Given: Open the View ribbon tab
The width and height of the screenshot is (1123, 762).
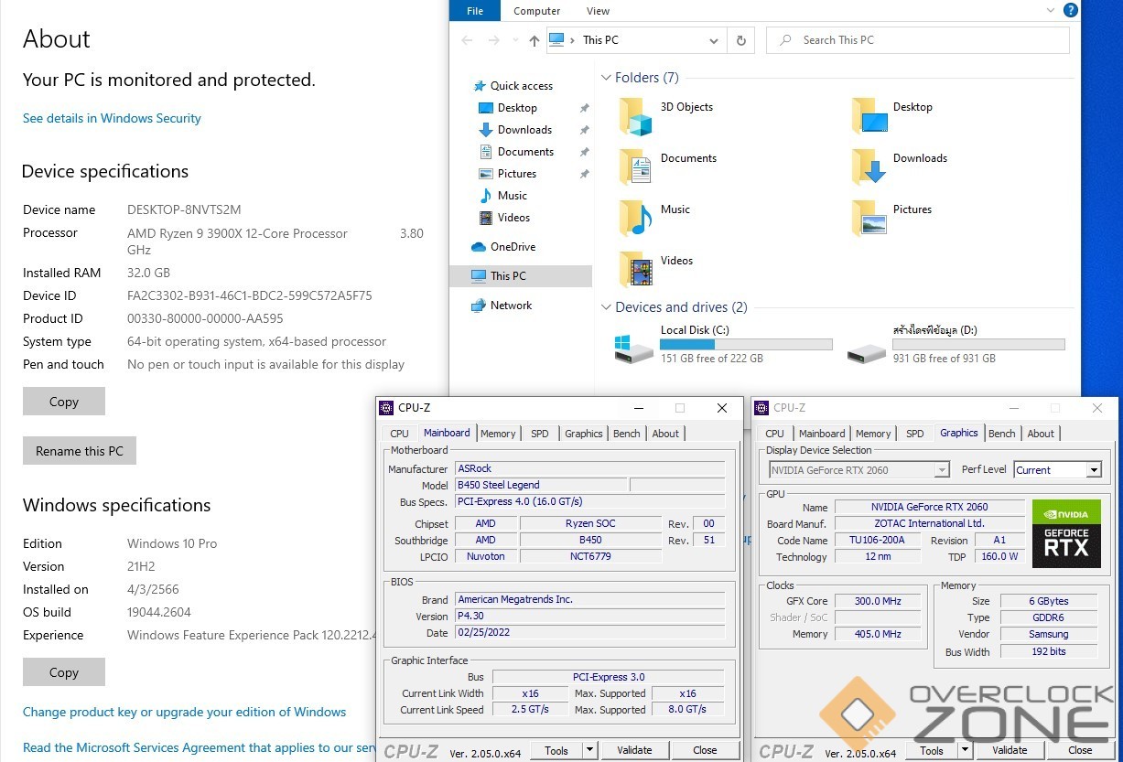Looking at the screenshot, I should coord(598,11).
